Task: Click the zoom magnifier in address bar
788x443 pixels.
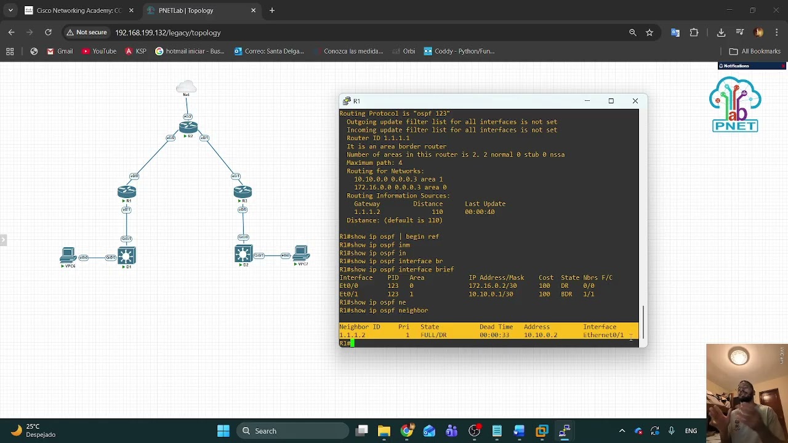Action: (632, 33)
